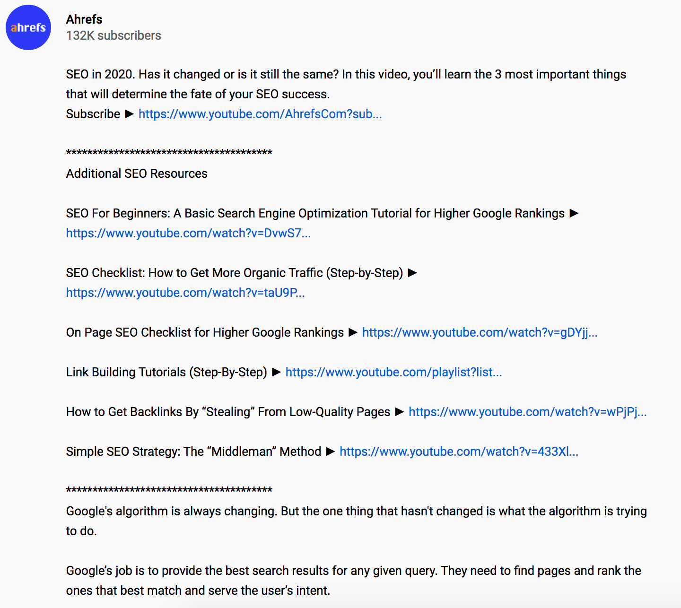The width and height of the screenshot is (681, 608).
Task: Open the SEO For Beginners video link
Action: coord(188,233)
